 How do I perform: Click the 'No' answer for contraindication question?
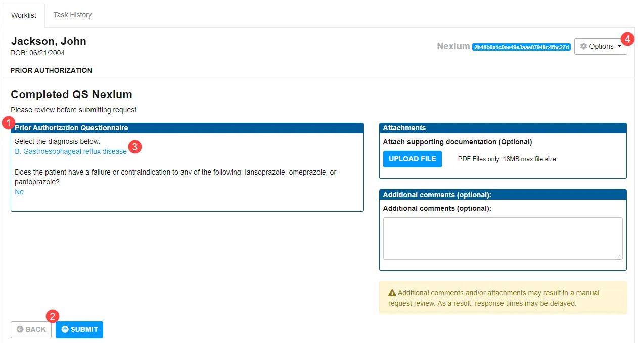[19, 192]
